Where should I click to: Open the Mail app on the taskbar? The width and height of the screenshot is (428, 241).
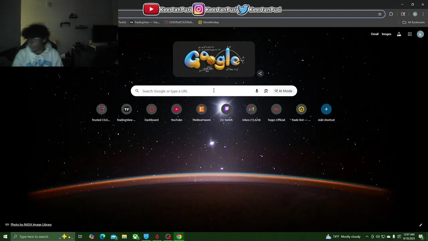coord(114,237)
